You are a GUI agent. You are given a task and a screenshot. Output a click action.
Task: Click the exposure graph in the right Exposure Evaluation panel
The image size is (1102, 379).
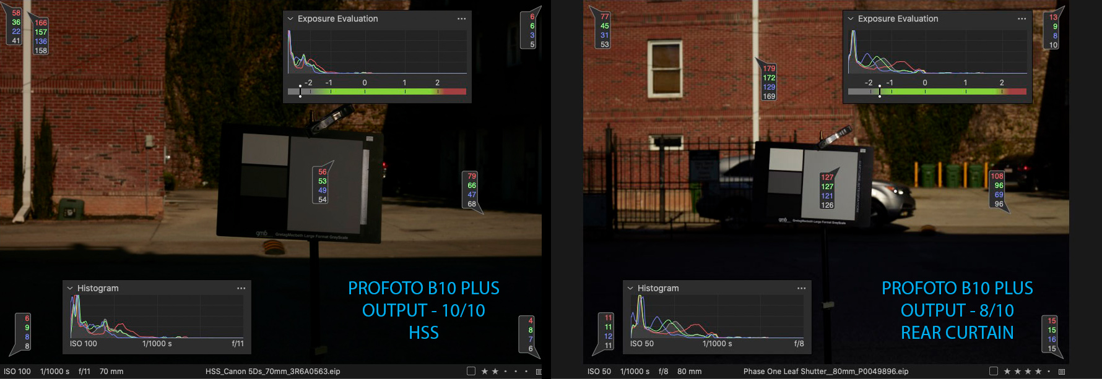[x=937, y=51]
